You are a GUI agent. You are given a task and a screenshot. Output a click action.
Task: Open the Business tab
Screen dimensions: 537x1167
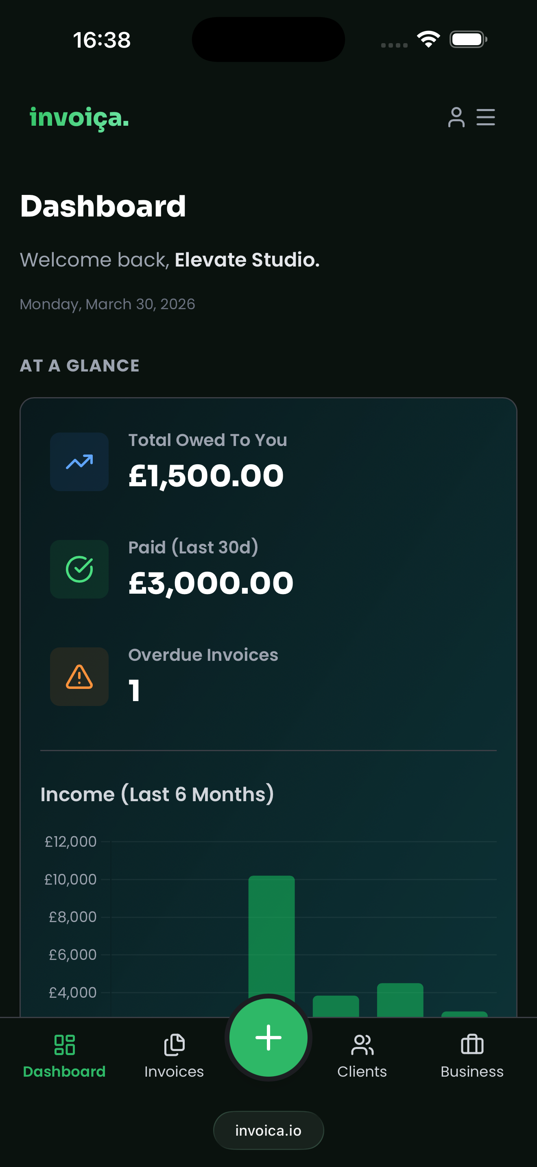tap(472, 1056)
